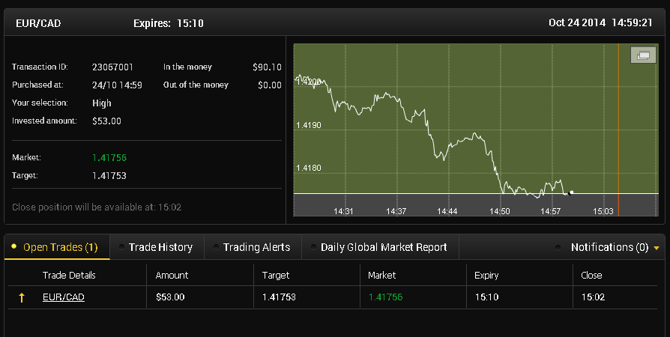The height and width of the screenshot is (337, 670).
Task: Click the Expiry column header
Action: point(486,276)
